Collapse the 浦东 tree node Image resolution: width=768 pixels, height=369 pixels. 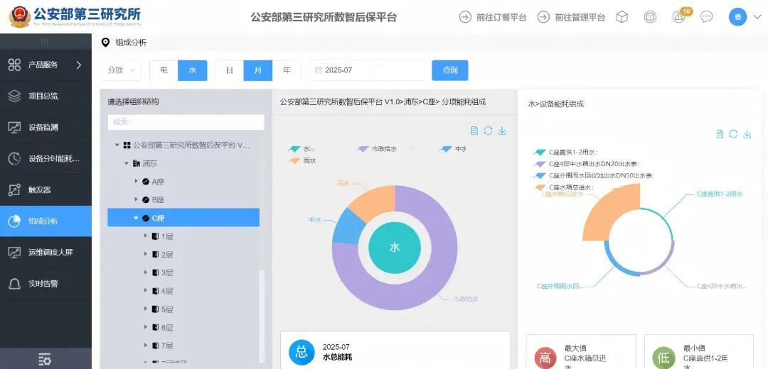coord(127,163)
